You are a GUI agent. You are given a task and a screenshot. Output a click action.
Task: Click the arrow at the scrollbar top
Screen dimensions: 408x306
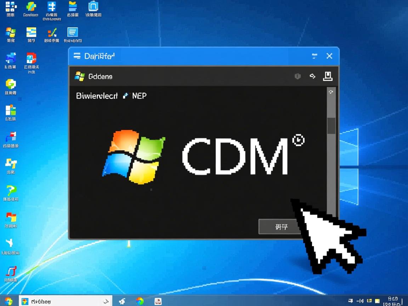click(331, 92)
